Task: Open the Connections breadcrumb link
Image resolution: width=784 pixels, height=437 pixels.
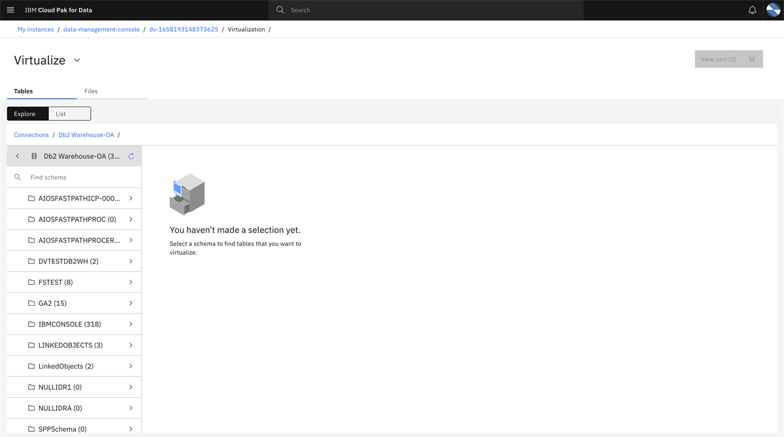Action: pyautogui.click(x=31, y=135)
